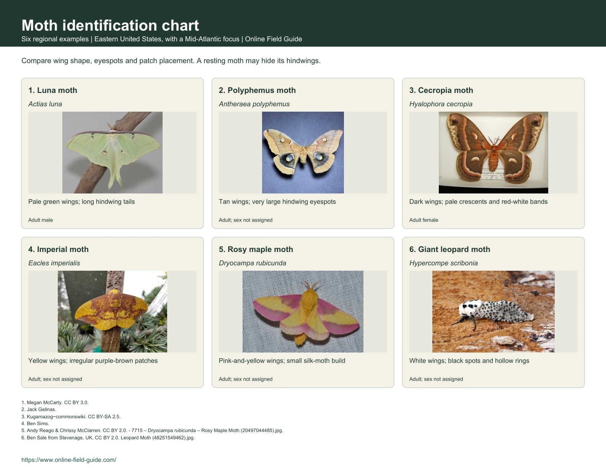
Task: Click the 'Moth identification chart' title
Action: click(110, 25)
